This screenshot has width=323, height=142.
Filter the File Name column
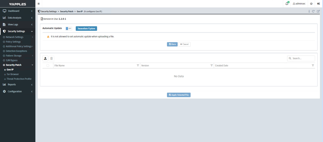(x=138, y=65)
